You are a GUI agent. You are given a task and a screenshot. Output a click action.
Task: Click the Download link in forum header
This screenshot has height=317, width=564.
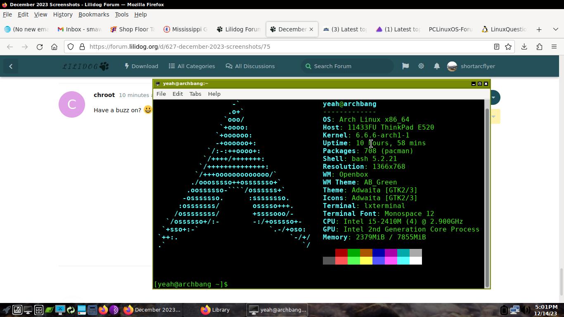coord(141,66)
